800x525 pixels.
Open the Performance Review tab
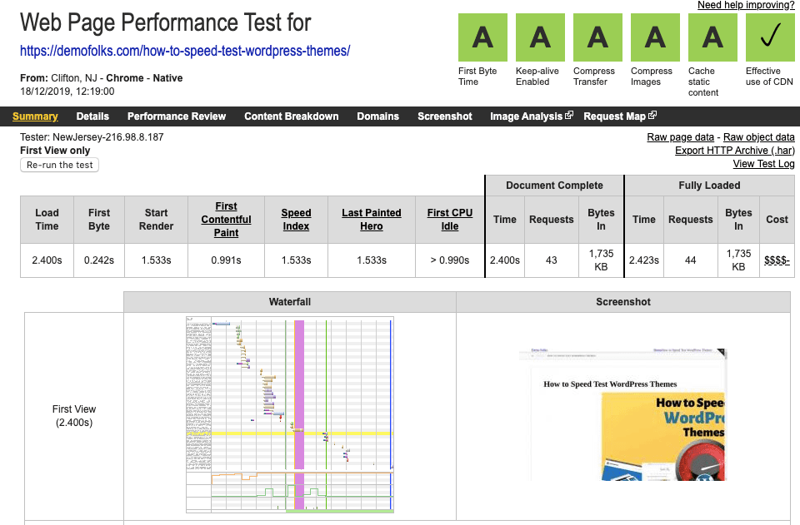177,116
